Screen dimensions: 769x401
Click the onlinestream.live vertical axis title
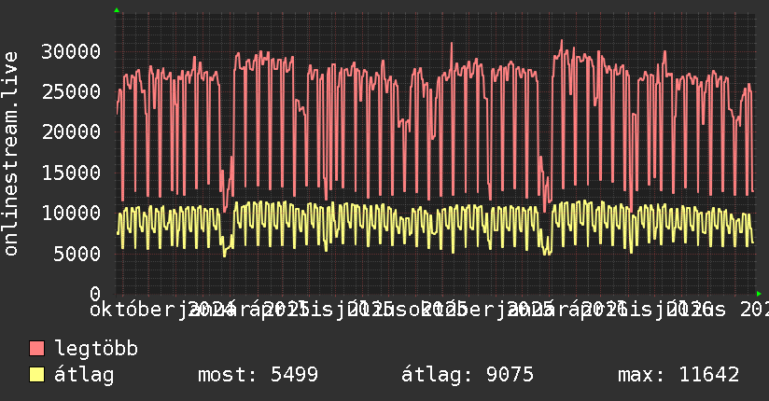coord(10,154)
